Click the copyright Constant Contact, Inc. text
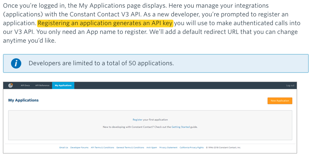The image size is (311, 156). tap(223, 148)
